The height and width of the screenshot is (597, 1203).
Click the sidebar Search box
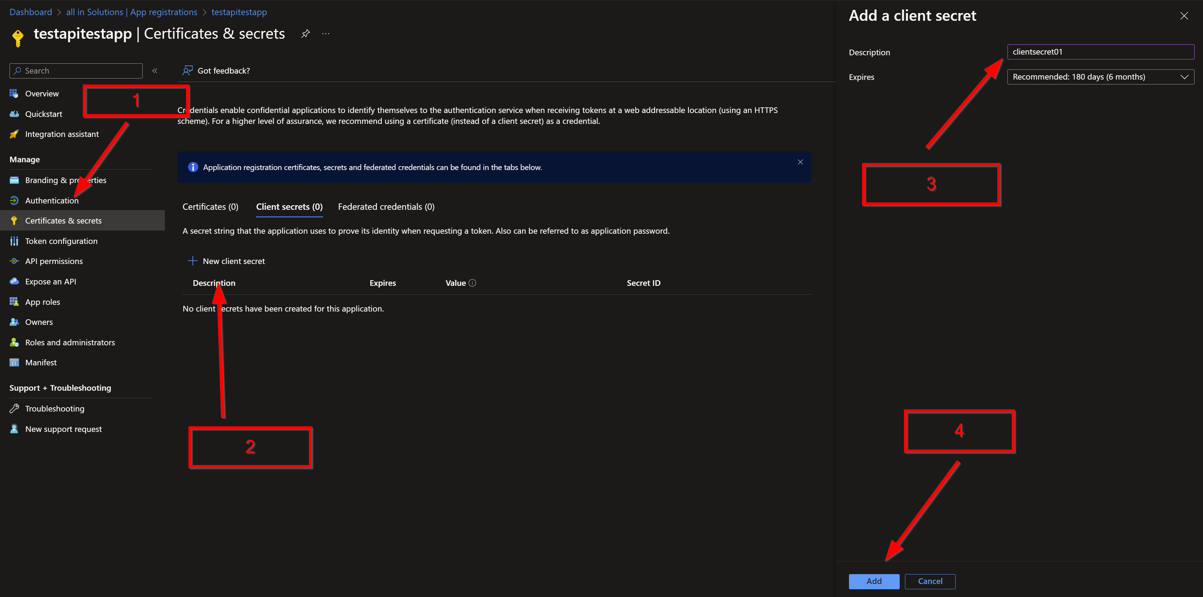click(x=76, y=70)
